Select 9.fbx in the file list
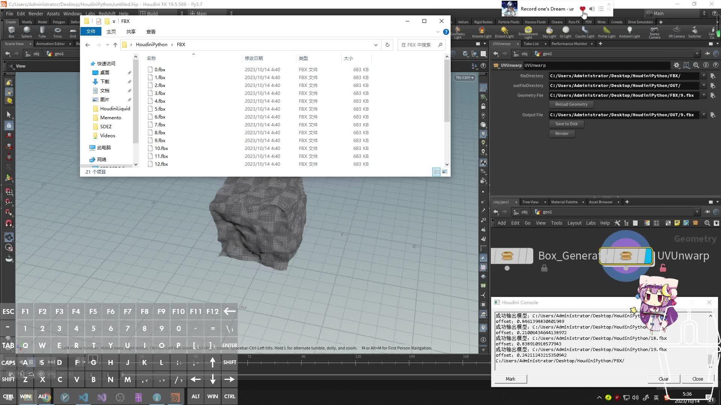Viewport: 721px width, 405px height. pos(159,140)
